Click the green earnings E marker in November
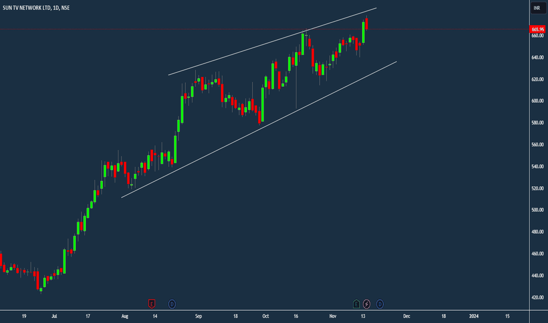Screen dimensions: 548x323 (356, 304)
